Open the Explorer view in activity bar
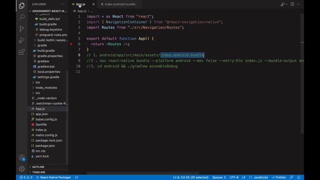Viewport: 320px width, 180px height. (x=21, y=5)
